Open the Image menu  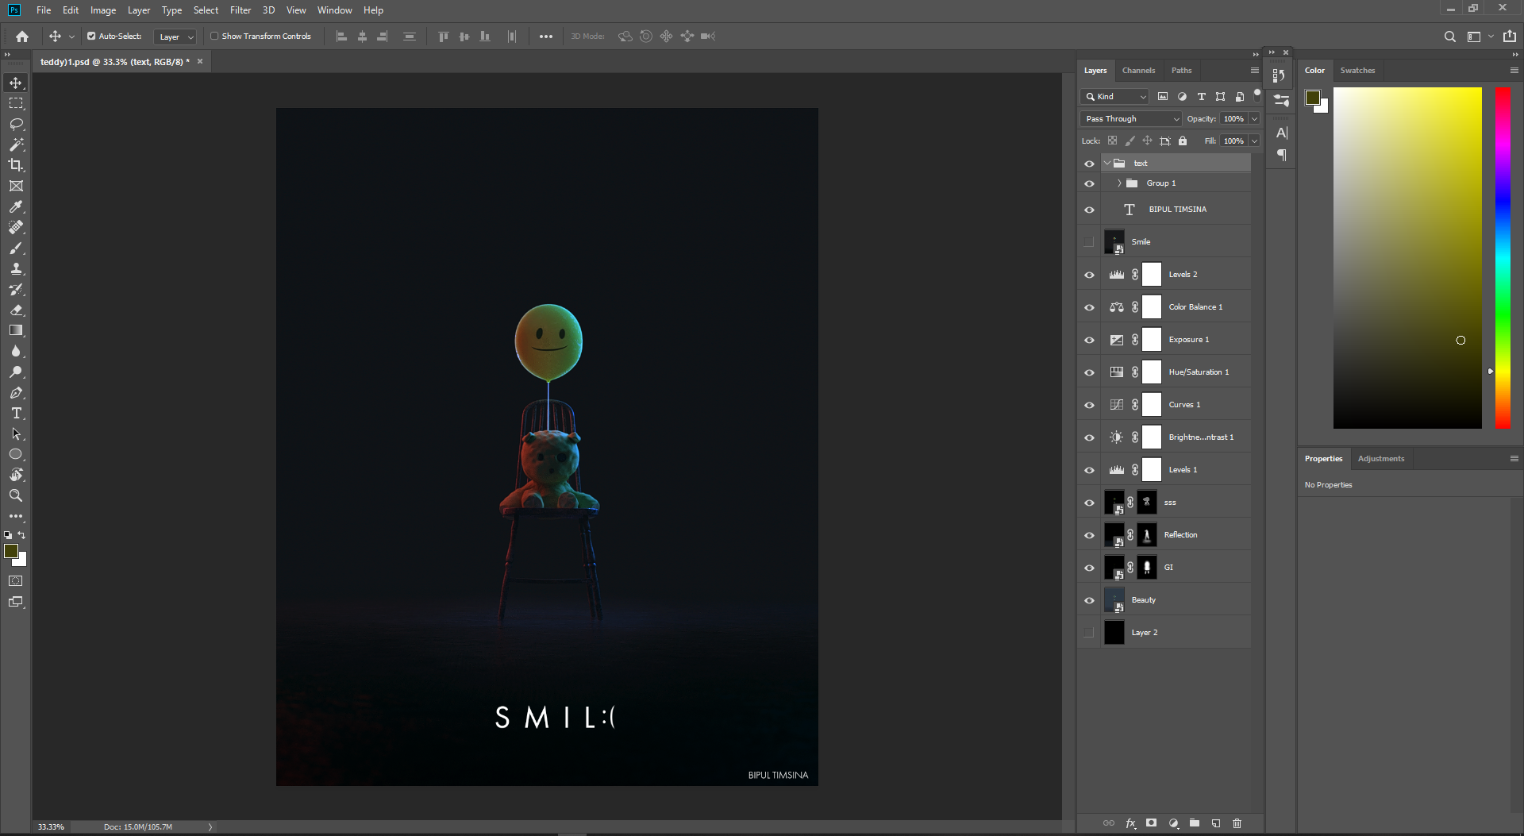click(103, 10)
